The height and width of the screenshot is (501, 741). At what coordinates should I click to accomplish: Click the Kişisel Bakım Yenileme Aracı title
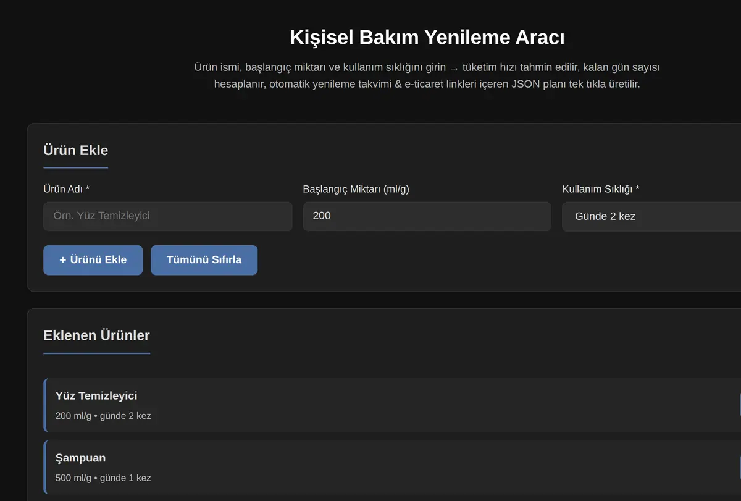pos(427,38)
